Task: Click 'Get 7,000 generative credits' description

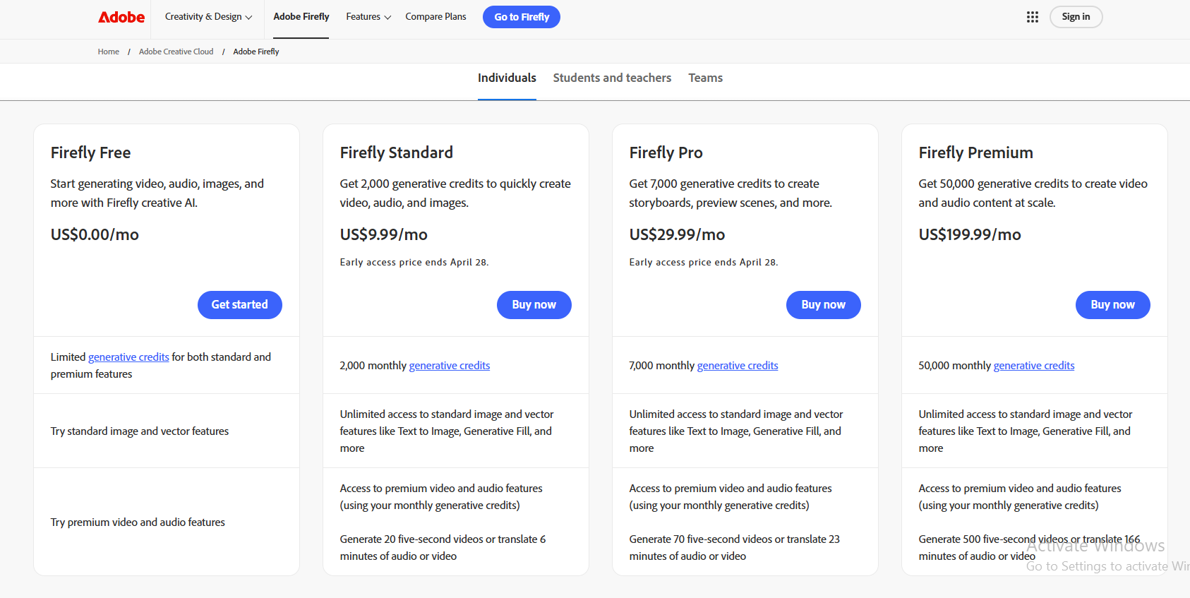Action: pyautogui.click(x=731, y=193)
